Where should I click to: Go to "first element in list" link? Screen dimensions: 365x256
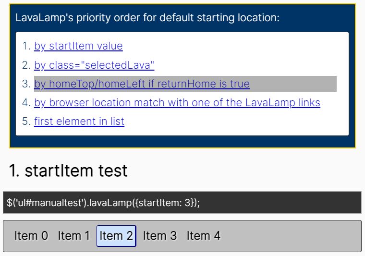[79, 121]
